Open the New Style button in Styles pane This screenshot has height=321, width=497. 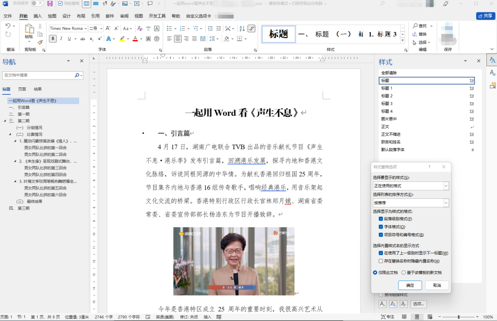pyautogui.click(x=382, y=304)
